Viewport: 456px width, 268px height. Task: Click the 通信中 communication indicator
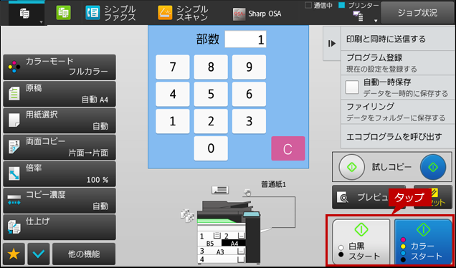pos(319,6)
